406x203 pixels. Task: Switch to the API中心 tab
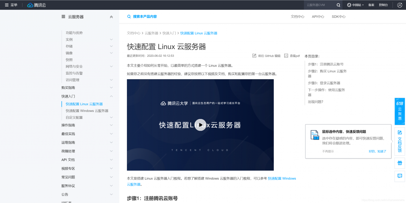coord(318,16)
